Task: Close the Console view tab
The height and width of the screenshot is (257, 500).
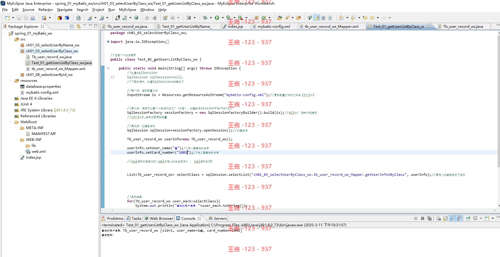Action: coord(199,218)
